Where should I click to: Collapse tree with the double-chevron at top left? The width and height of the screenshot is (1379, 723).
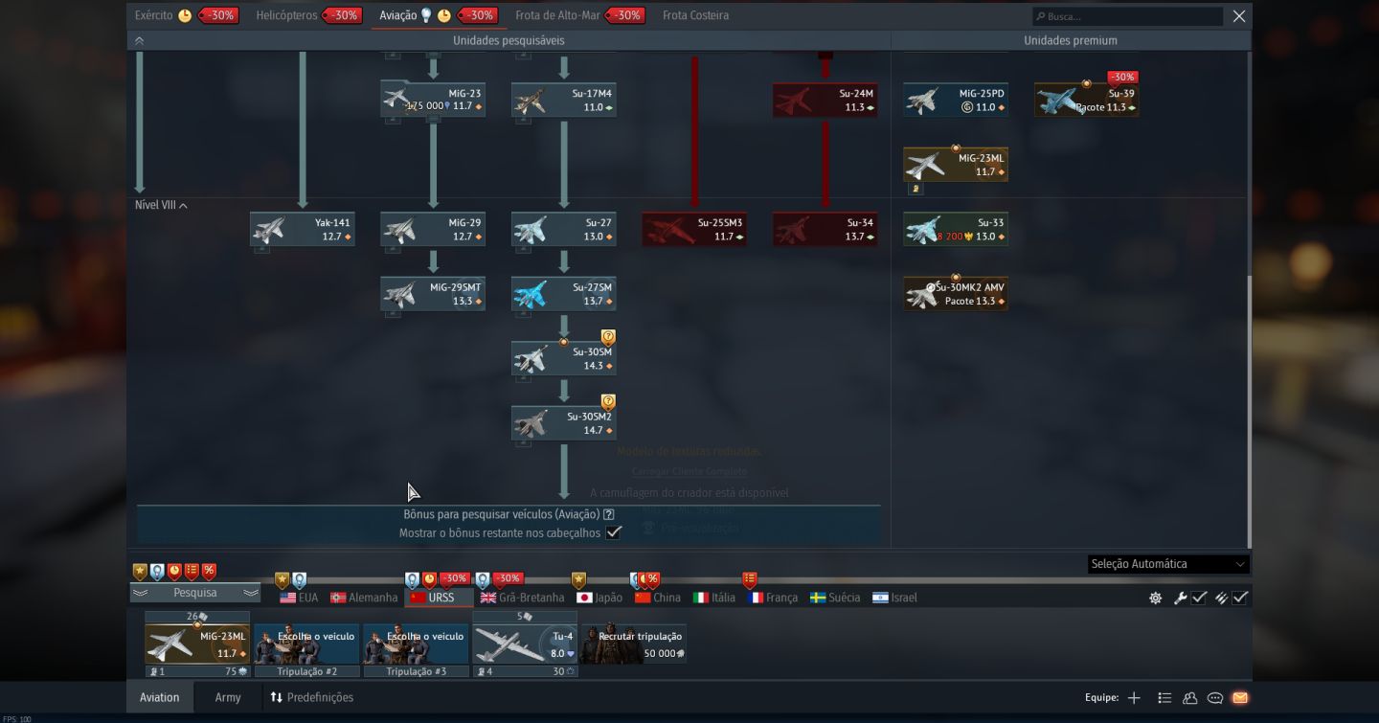(139, 40)
